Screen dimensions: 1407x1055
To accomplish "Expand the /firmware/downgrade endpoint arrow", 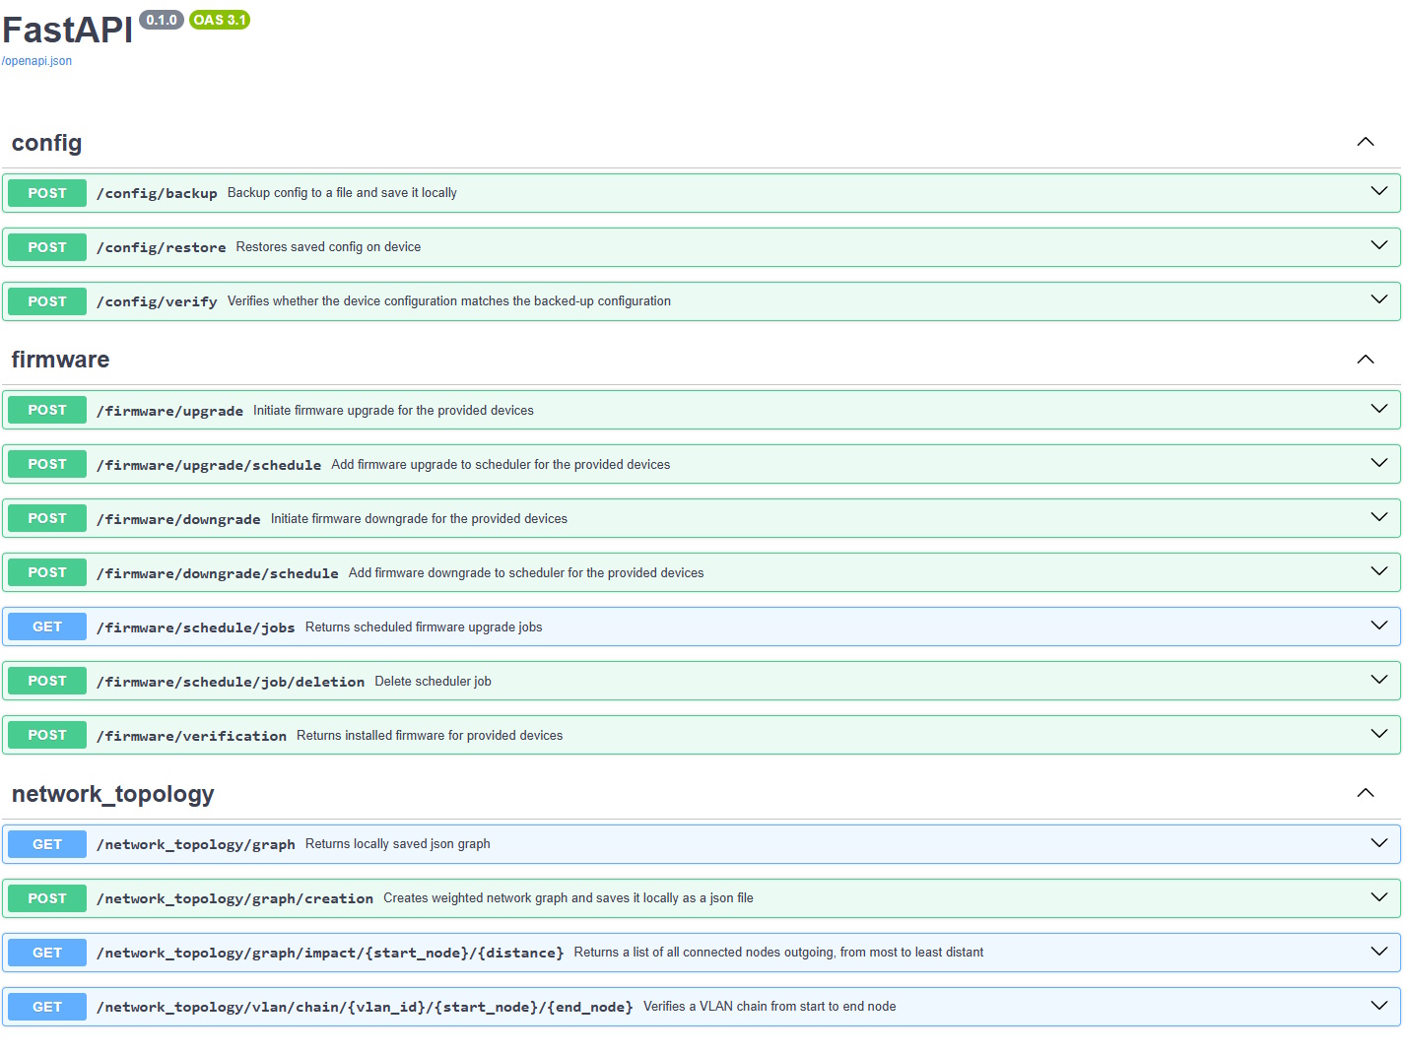I will click(x=1379, y=517).
